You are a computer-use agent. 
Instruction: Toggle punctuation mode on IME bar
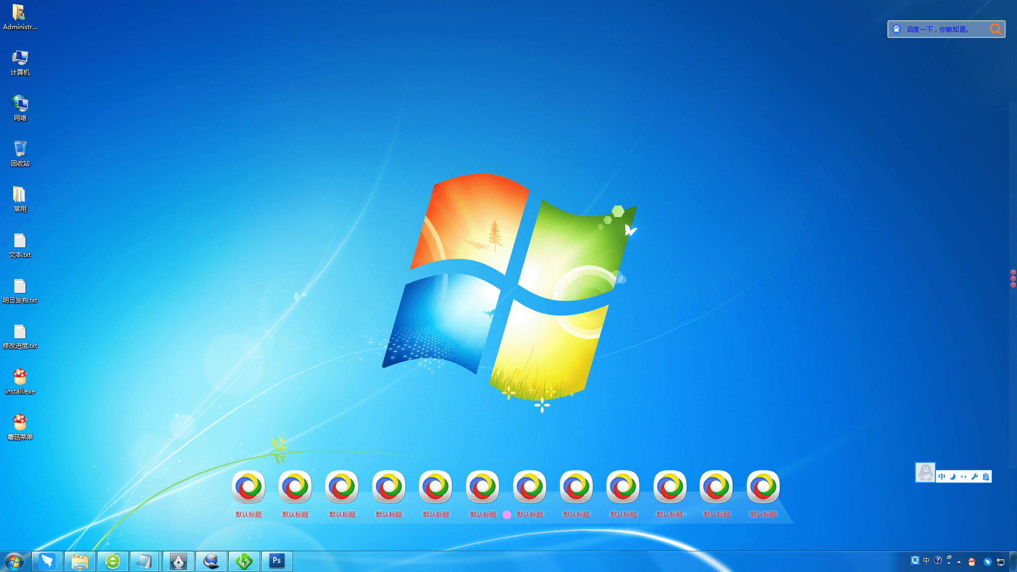[964, 477]
